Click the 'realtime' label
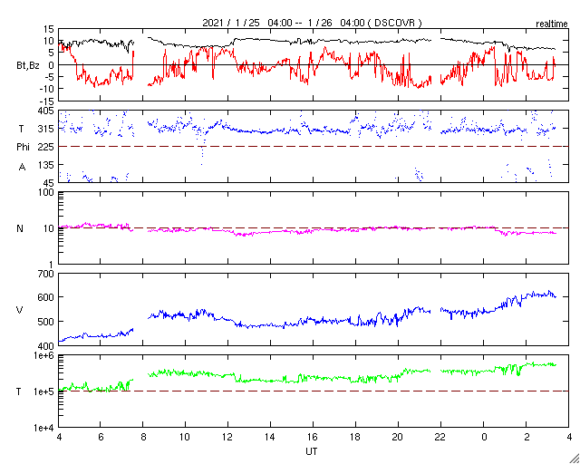 click(x=552, y=24)
